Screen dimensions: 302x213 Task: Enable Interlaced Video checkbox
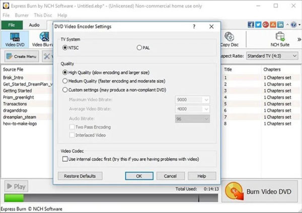(x=88, y=135)
